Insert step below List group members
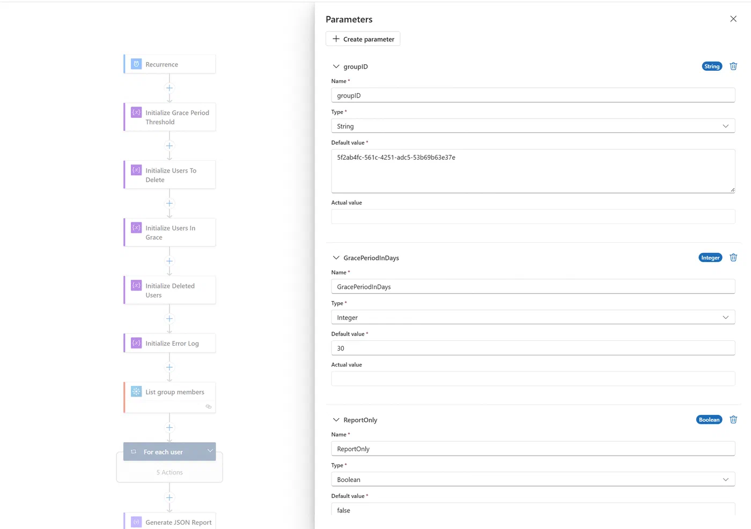This screenshot has width=751, height=529. (170, 428)
